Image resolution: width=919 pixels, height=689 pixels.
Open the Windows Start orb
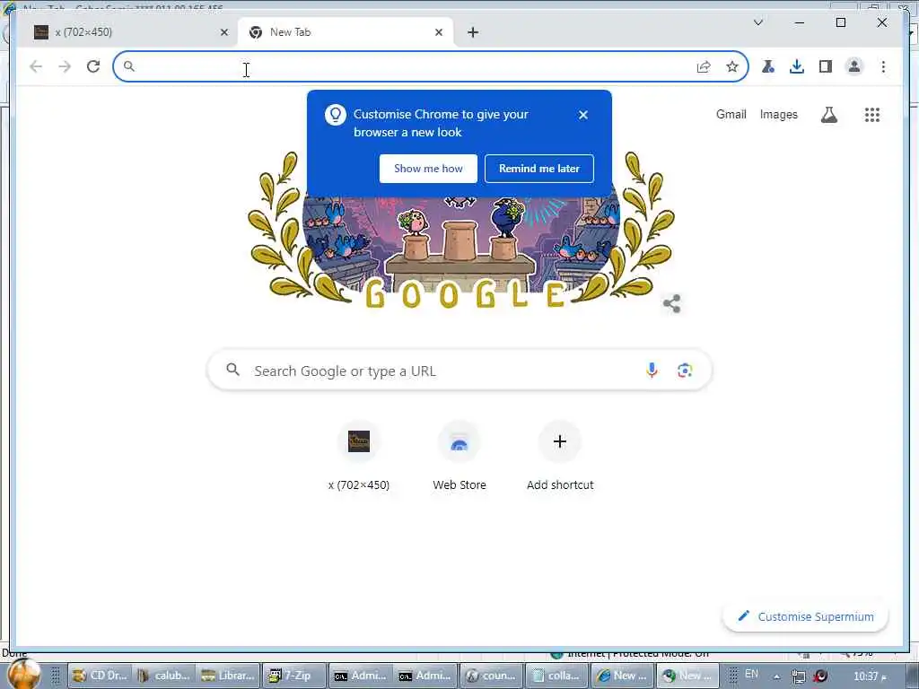coord(24,675)
